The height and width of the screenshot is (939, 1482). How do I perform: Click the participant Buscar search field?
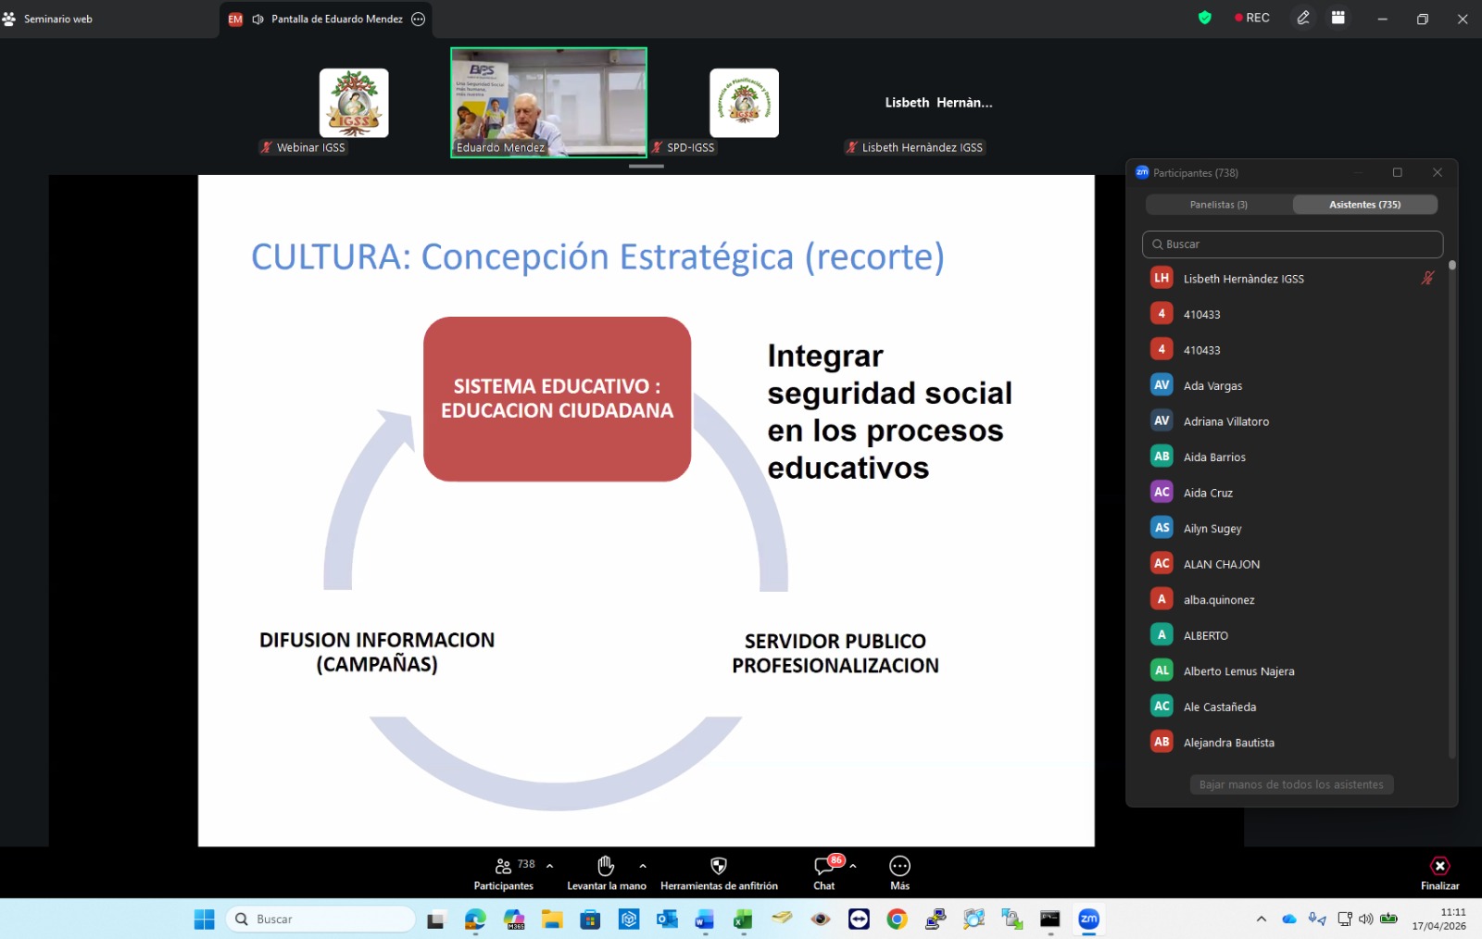(1292, 244)
